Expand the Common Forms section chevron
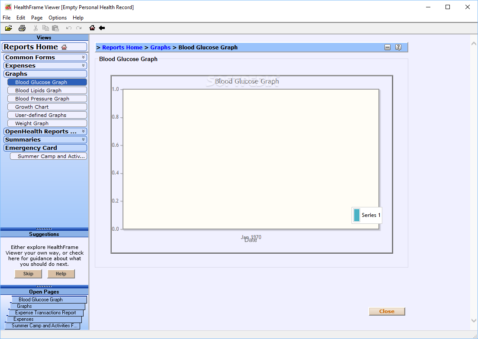This screenshot has height=339, width=478. [x=83, y=57]
